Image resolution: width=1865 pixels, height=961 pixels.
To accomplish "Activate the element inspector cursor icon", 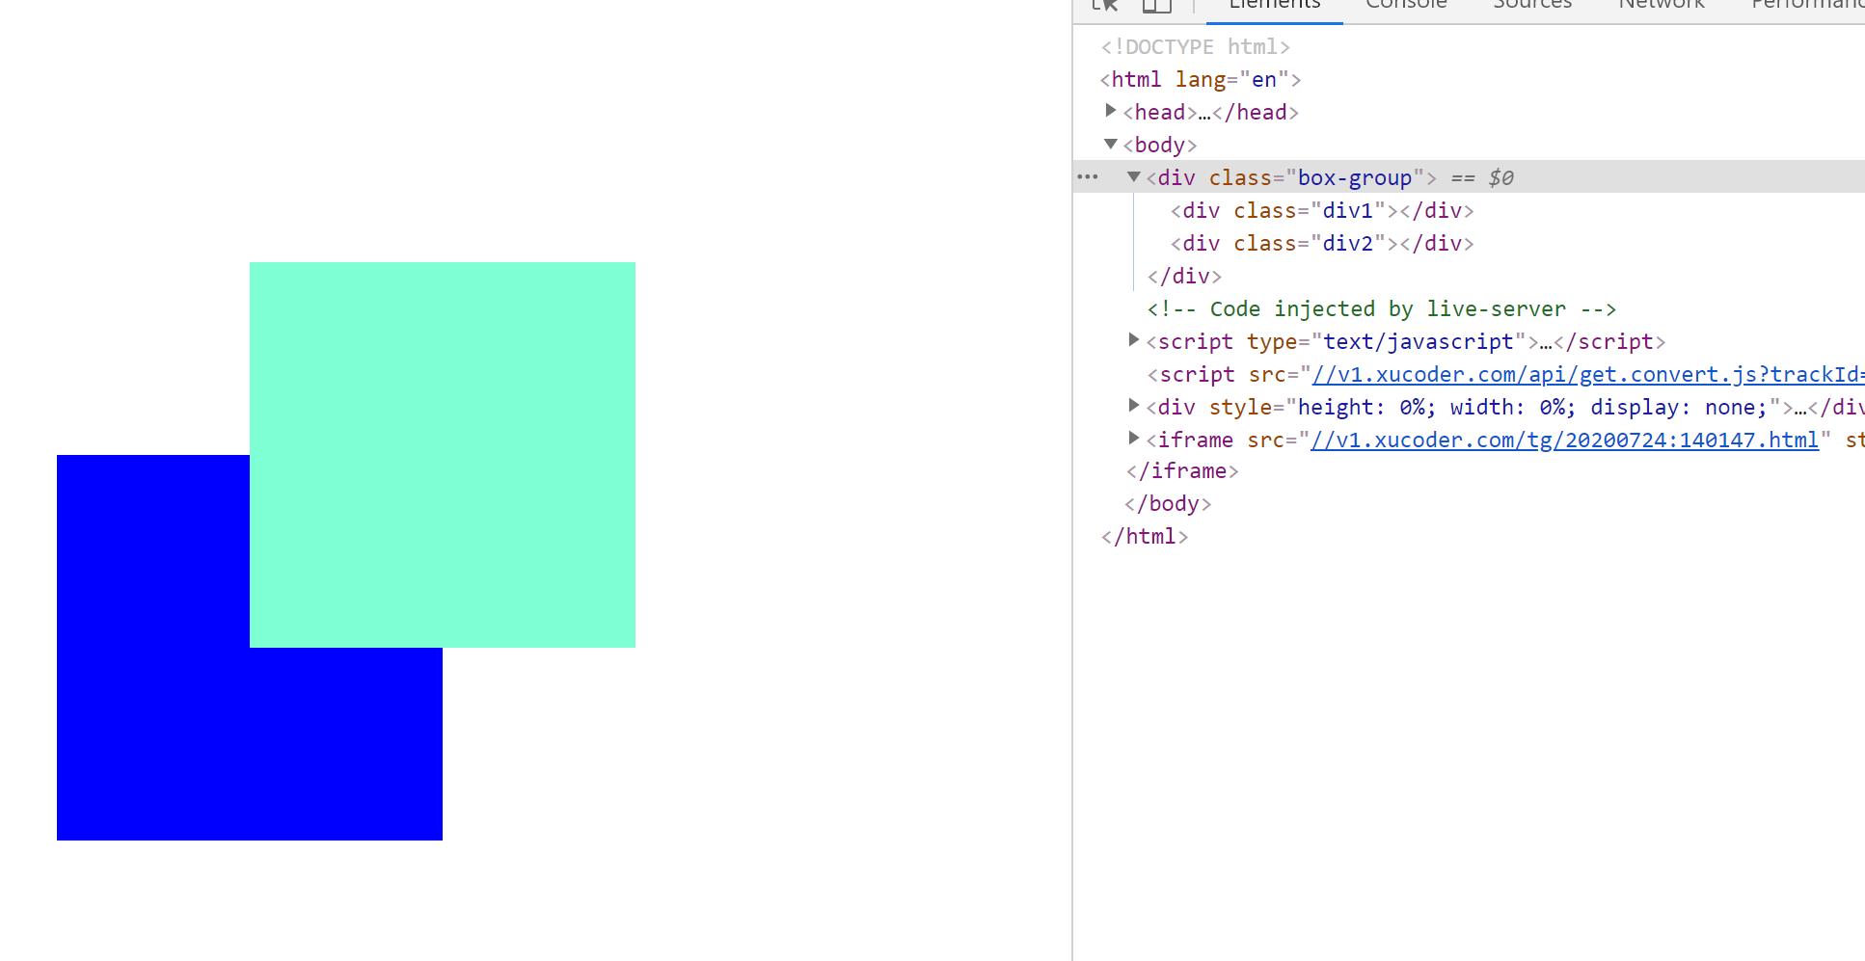I will [1105, 5].
